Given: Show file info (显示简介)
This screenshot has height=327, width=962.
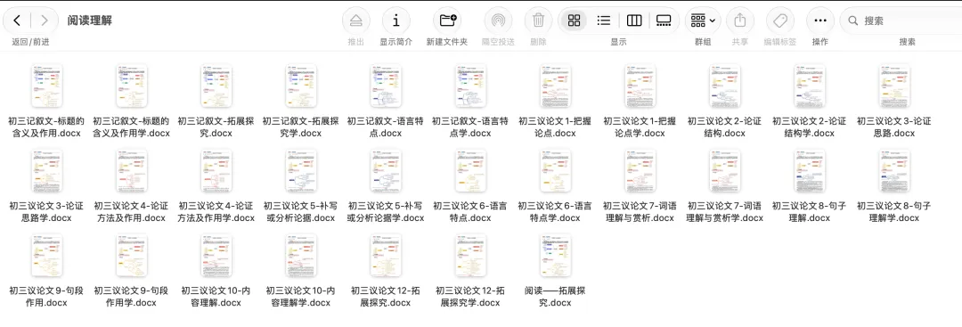Looking at the screenshot, I should pos(396,20).
